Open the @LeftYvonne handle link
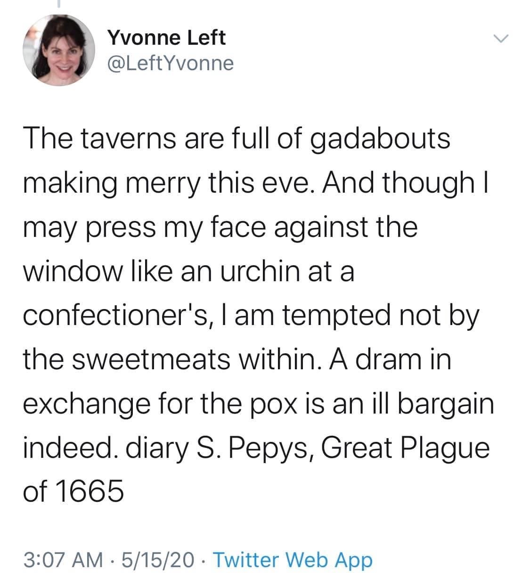The width and height of the screenshot is (530, 586). (x=171, y=63)
